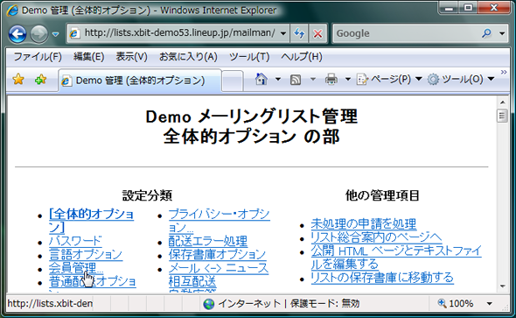Click the zoom level 100% button

[x=456, y=303]
